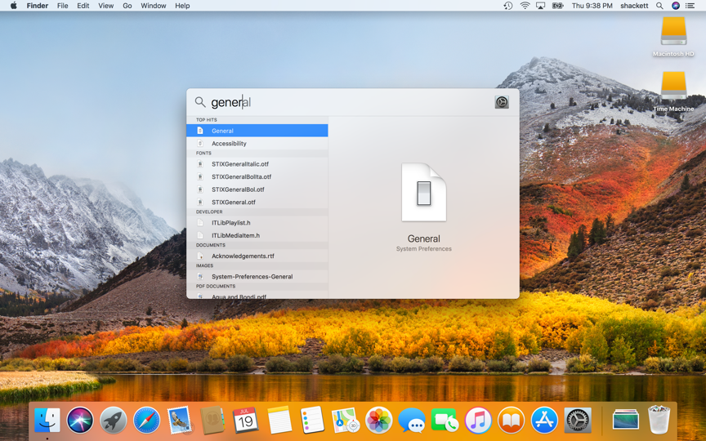Open Notification Center icon
706x441 pixels.
coord(690,6)
